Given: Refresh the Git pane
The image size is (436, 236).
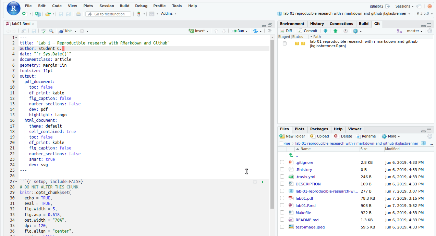Looking at the screenshot, I should [x=430, y=31].
